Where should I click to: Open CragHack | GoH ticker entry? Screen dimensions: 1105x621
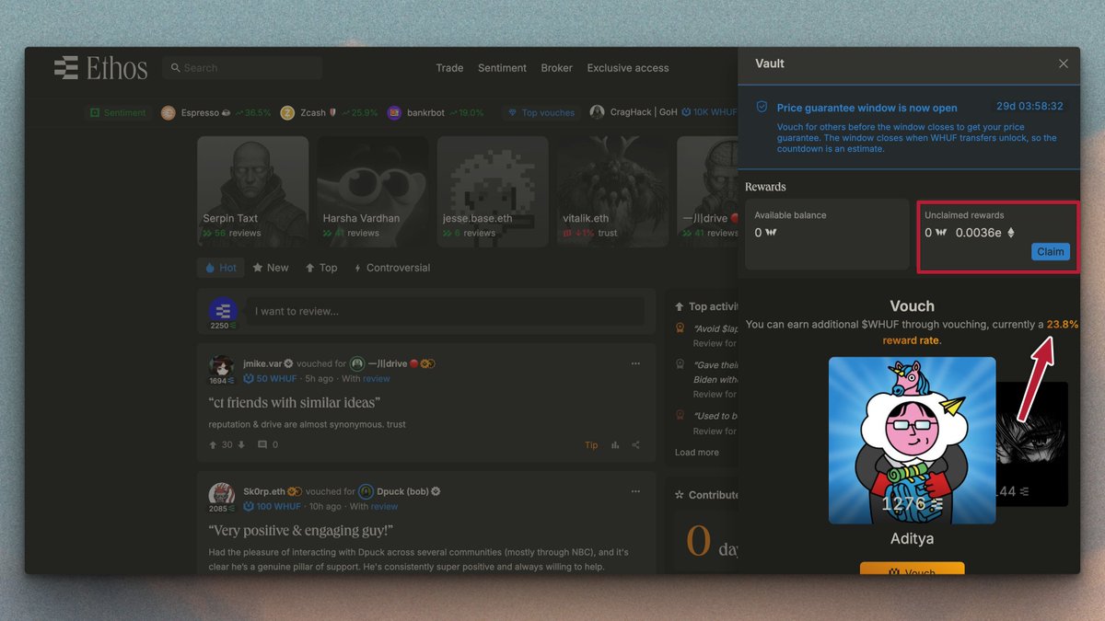point(663,113)
